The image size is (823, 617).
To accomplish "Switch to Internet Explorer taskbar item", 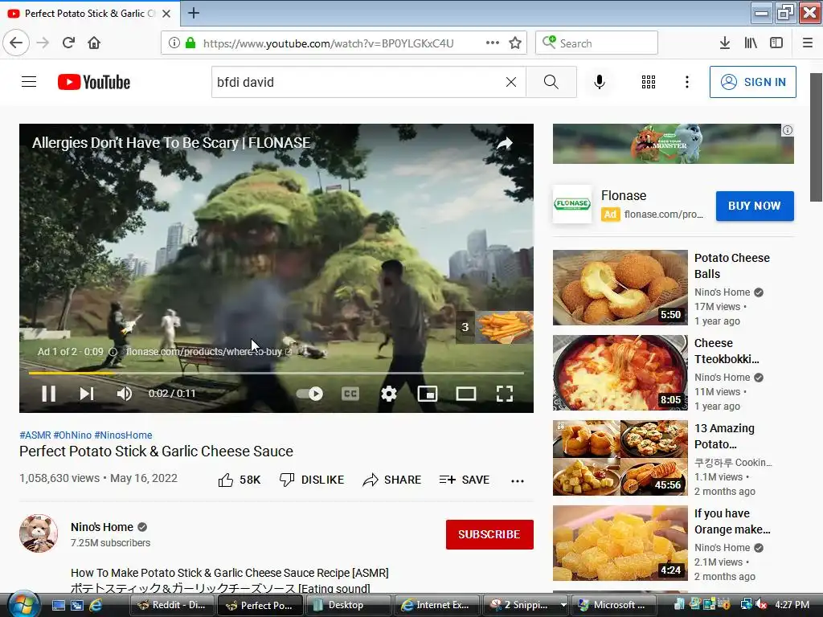I will point(436,605).
